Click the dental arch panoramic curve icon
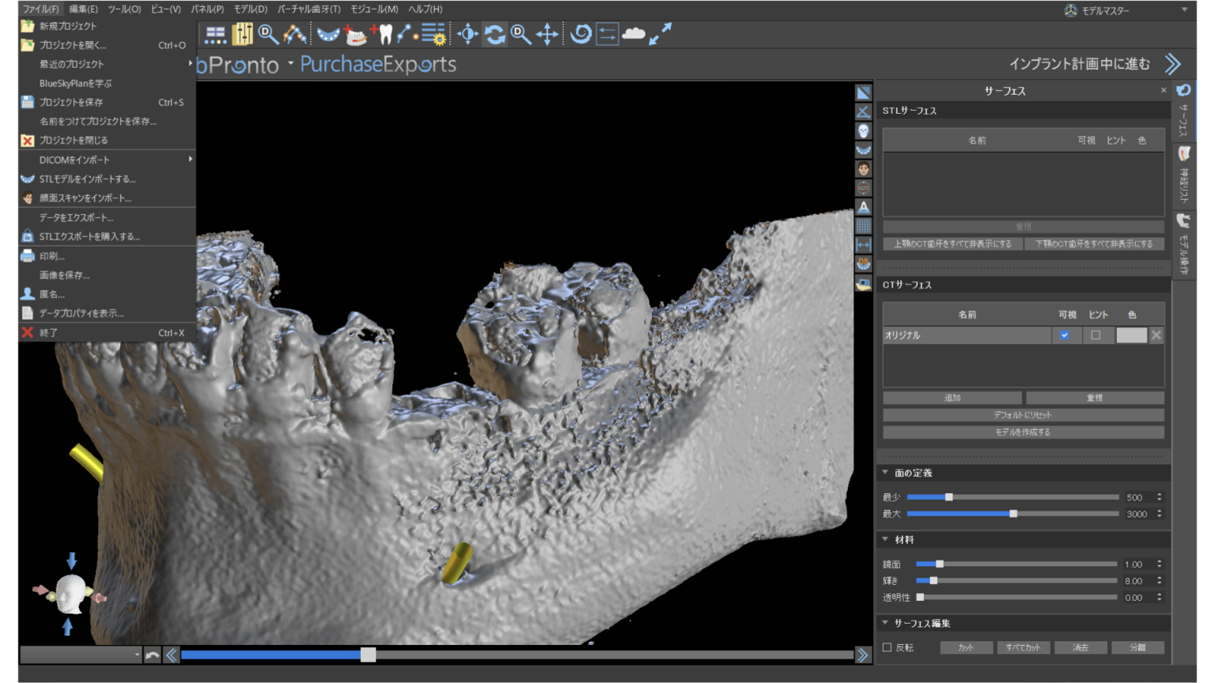The width and height of the screenshot is (1215, 683). (x=327, y=34)
